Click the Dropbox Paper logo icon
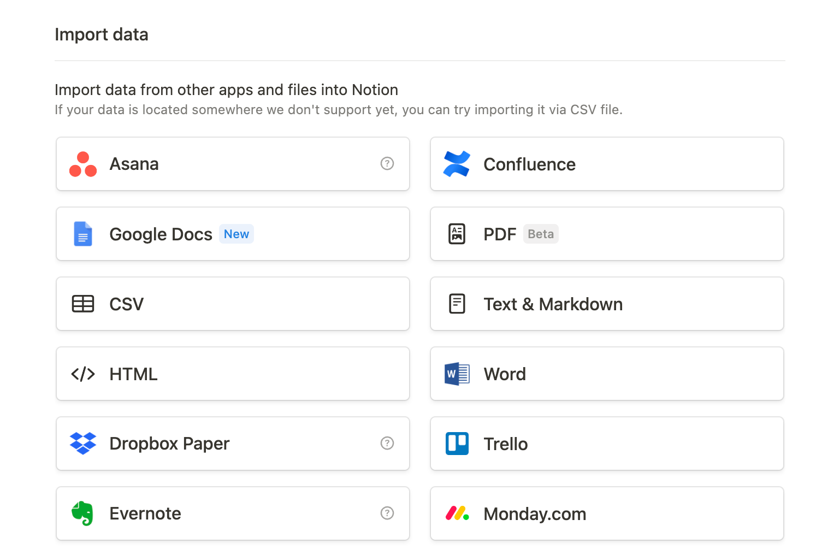The image size is (816, 555). (x=83, y=444)
